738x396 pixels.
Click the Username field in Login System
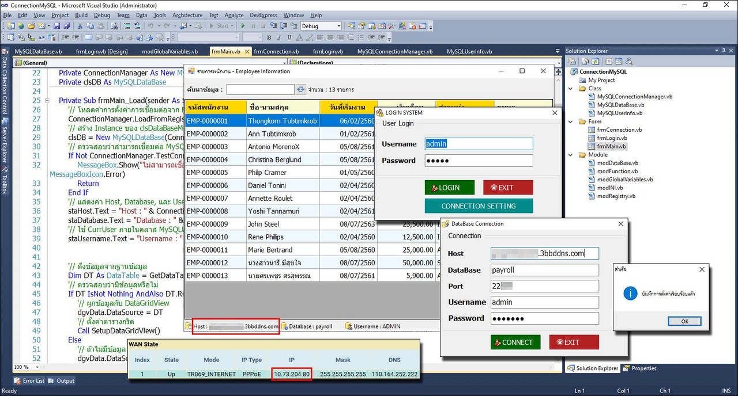click(479, 144)
